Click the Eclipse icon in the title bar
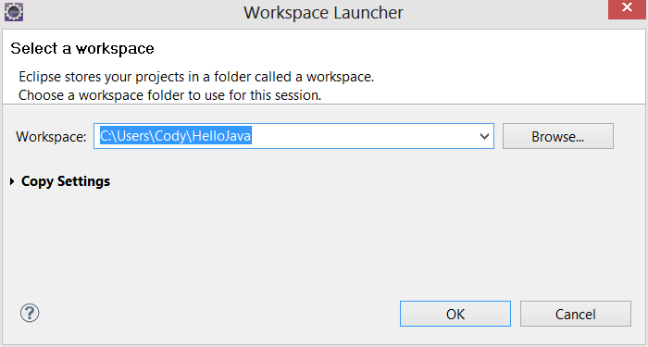Screen dimensions: 648x347 pyautogui.click(x=14, y=12)
